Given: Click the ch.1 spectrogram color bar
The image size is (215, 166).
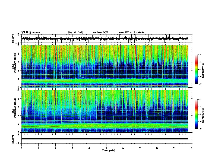Looking at the screenshot, I should pos(197,69).
